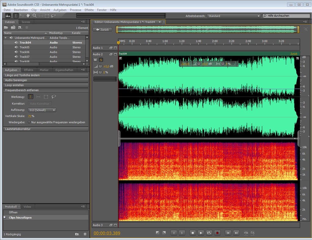
Task: Toggle loop playback in the transport controls
Action: [209, 233]
